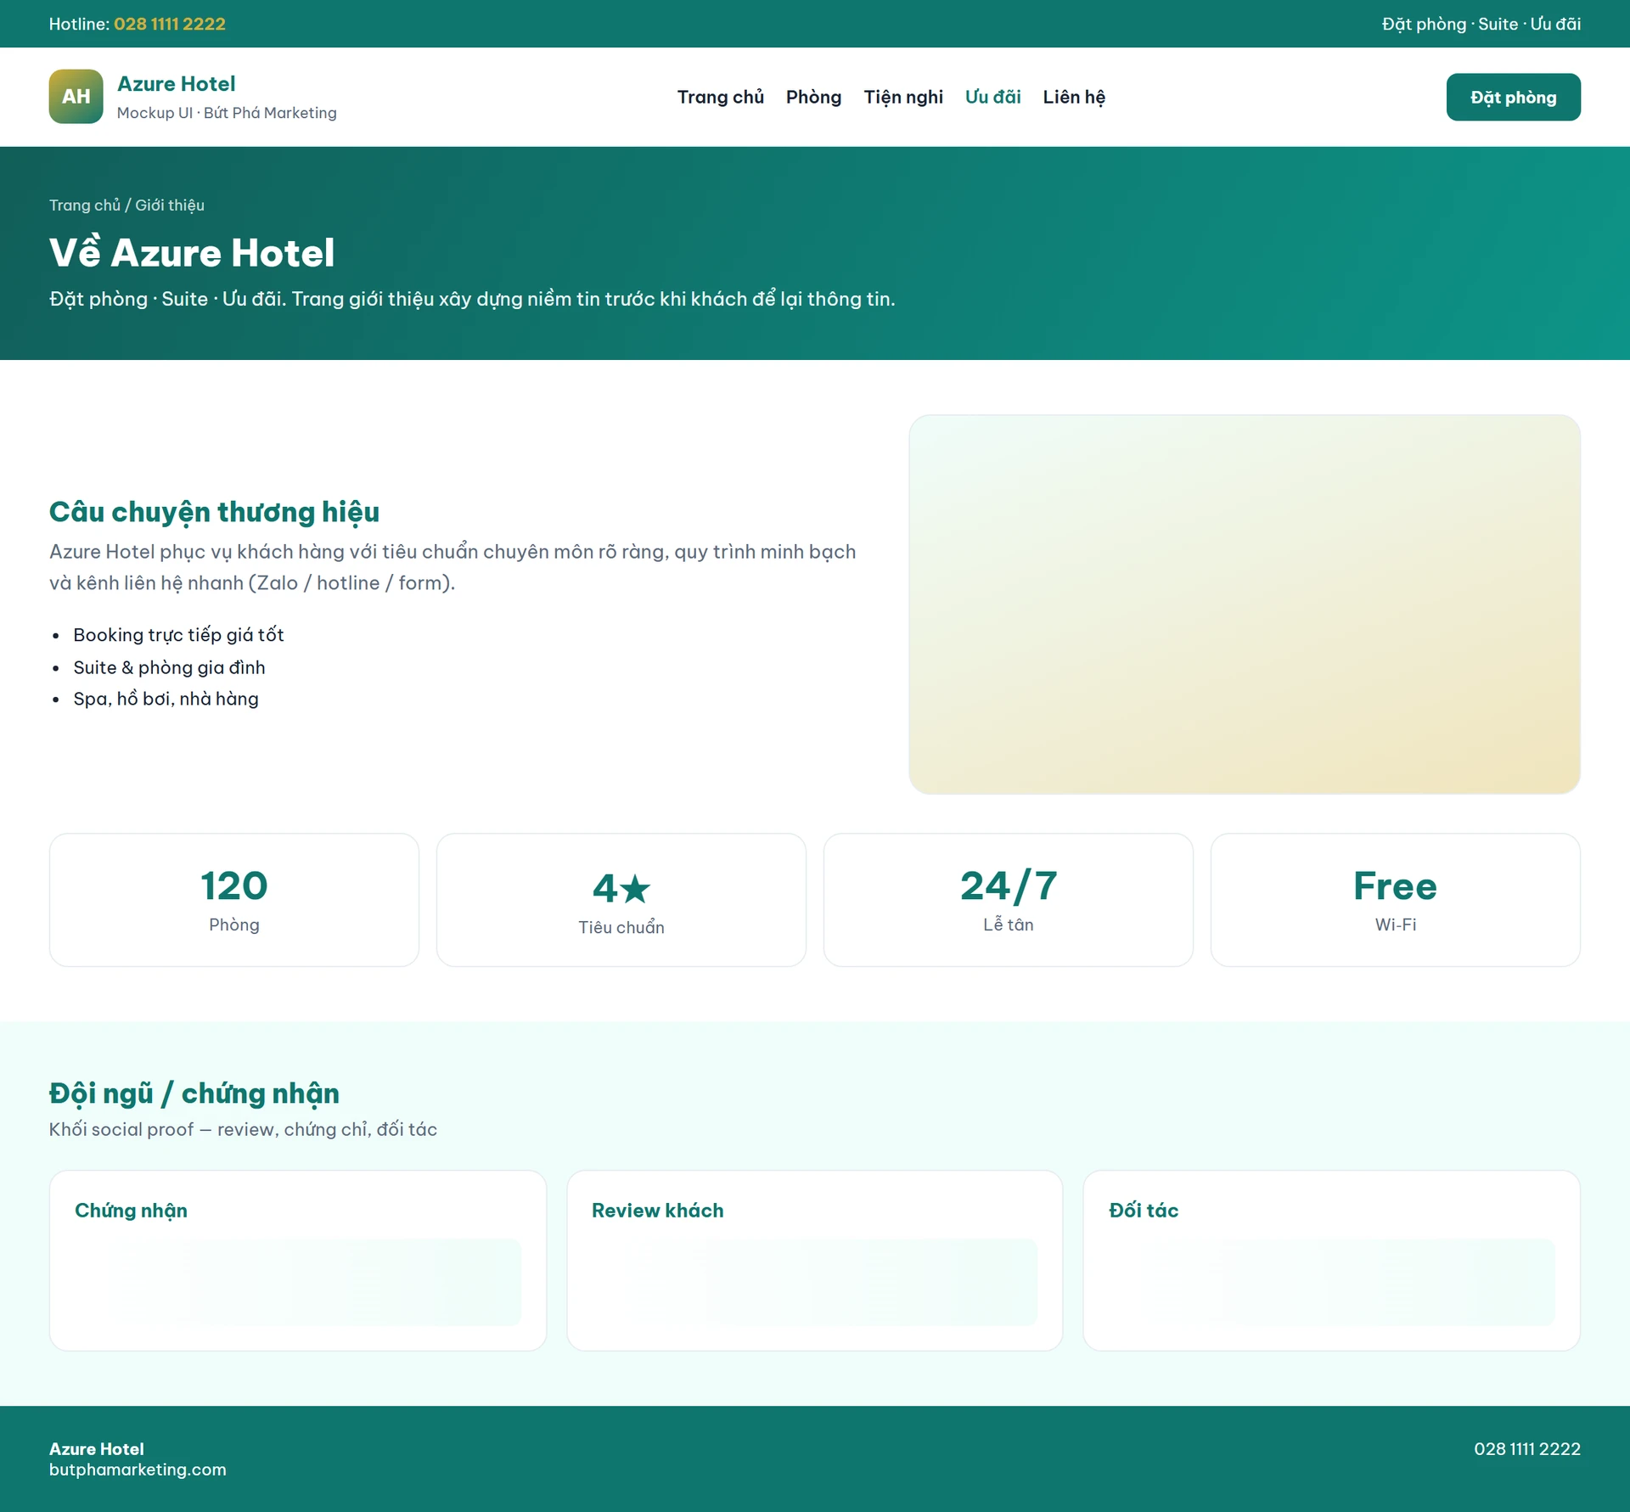Open Tiện nghi in the navigation
1630x1512 pixels.
point(903,97)
